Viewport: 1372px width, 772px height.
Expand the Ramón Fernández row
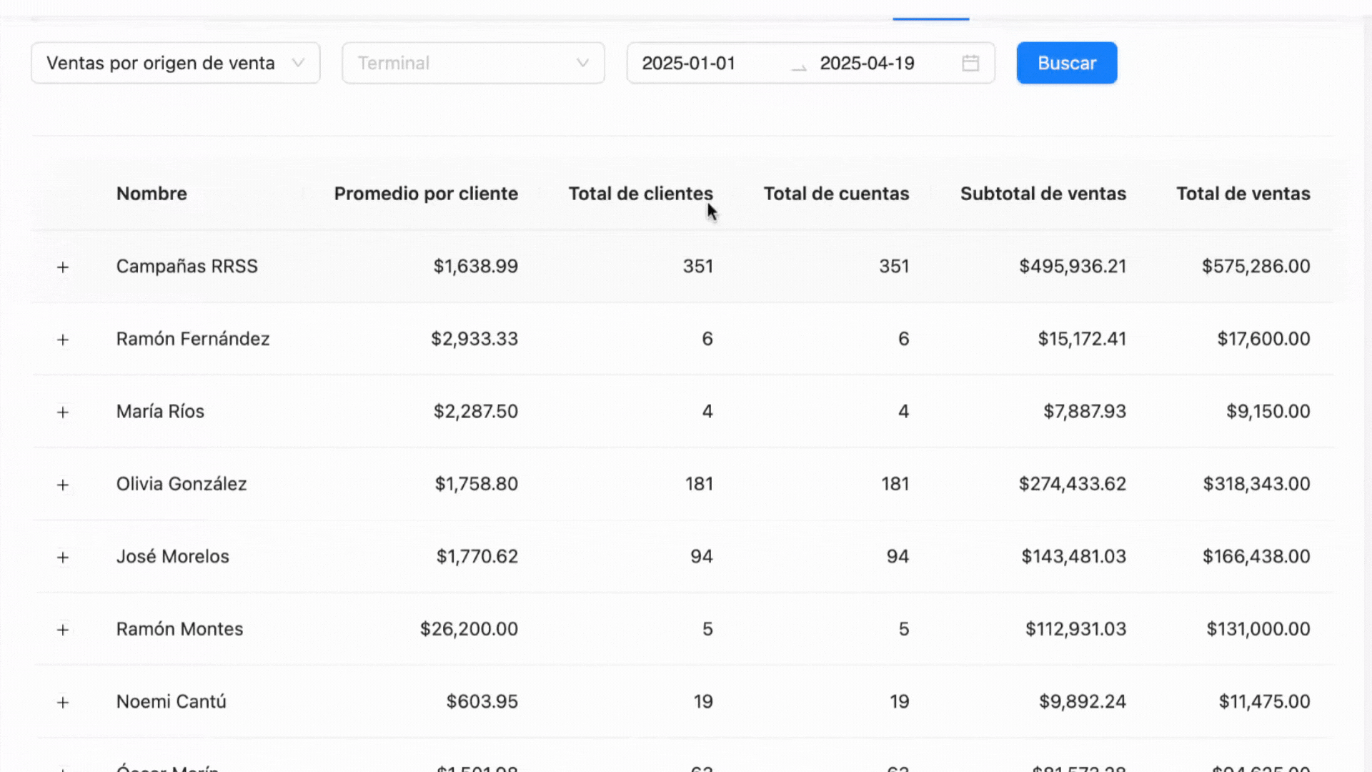[63, 340]
